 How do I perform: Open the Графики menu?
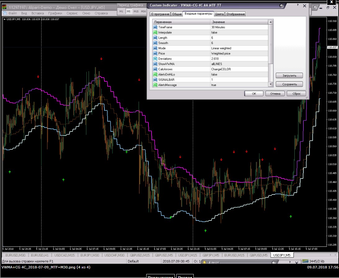[x=55, y=13]
